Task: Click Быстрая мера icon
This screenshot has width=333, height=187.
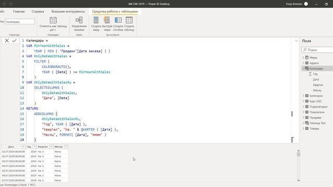Action: 107,20
